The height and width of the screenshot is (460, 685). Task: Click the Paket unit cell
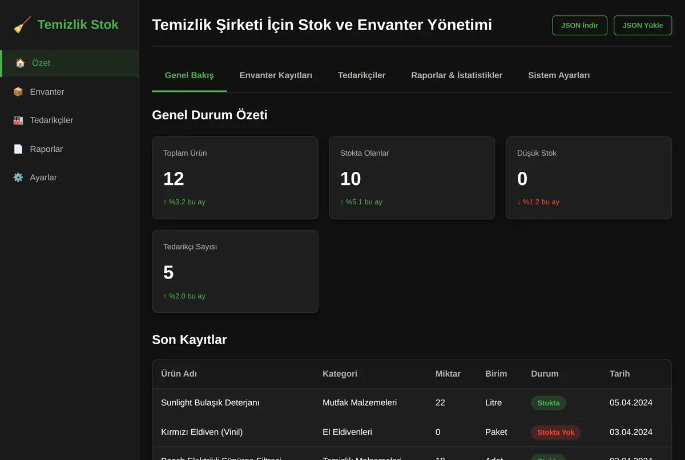coord(496,432)
